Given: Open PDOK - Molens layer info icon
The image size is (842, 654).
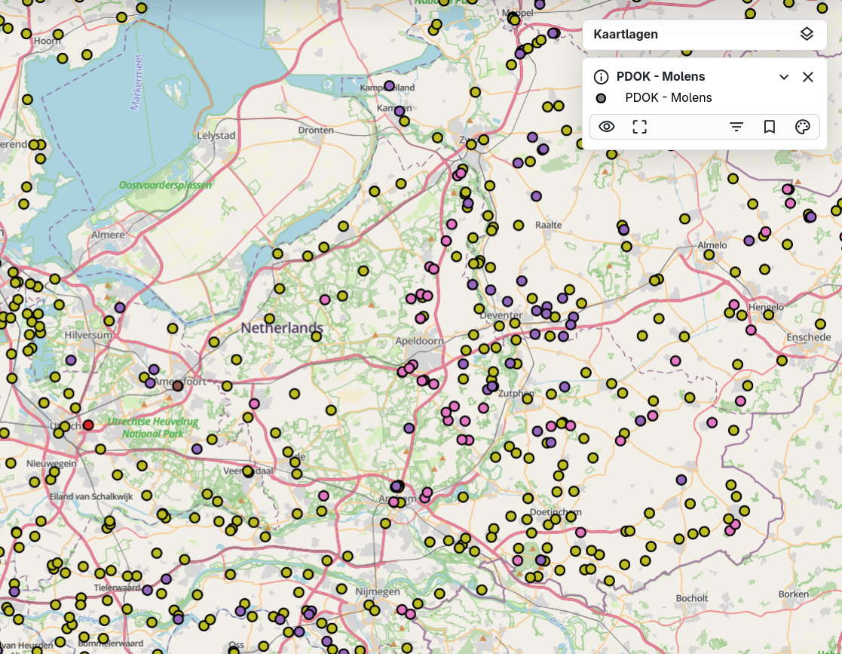Looking at the screenshot, I should coord(601,77).
